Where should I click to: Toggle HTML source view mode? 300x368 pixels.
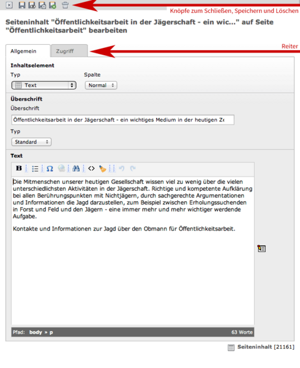(91, 168)
